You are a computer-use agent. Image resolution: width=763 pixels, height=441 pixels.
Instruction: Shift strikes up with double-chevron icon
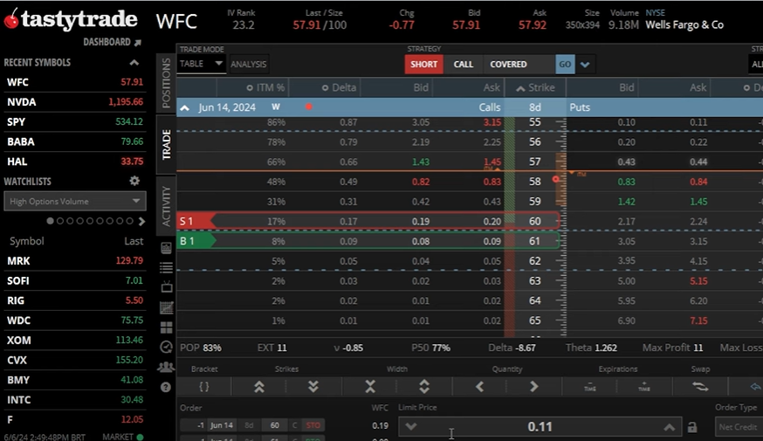(259, 386)
